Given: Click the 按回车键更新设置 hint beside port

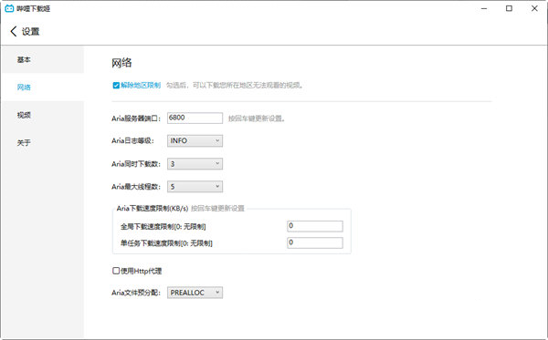Looking at the screenshot, I should [257, 118].
